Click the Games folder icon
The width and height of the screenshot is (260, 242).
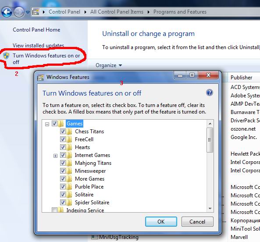click(x=61, y=124)
